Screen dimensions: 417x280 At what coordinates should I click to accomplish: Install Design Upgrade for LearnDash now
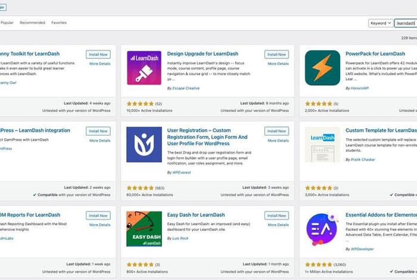pyautogui.click(x=276, y=54)
